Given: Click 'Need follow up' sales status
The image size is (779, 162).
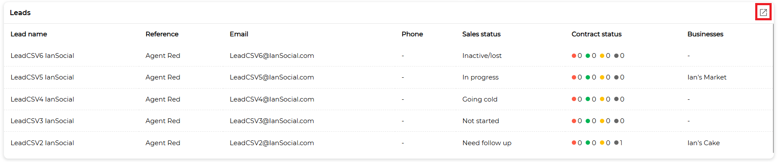Looking at the screenshot, I should click(487, 143).
